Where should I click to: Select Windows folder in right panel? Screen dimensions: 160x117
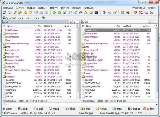pyautogui.click(x=116, y=76)
